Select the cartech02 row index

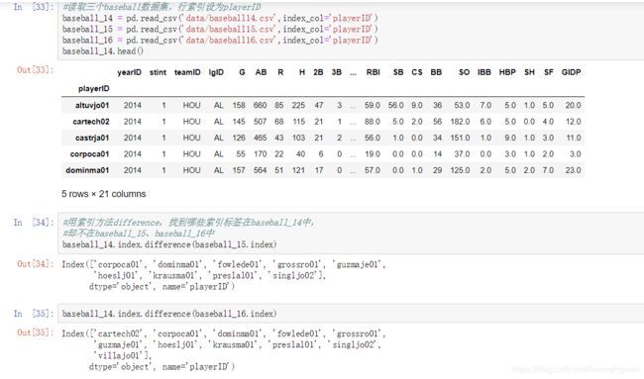pos(91,122)
